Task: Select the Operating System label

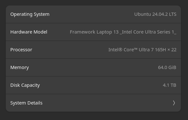Action: click(x=30, y=14)
